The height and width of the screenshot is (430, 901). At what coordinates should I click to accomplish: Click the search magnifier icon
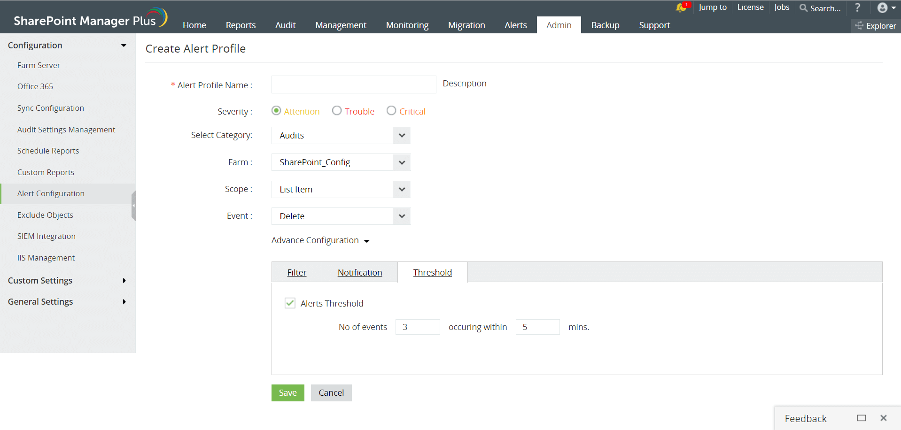pos(804,8)
